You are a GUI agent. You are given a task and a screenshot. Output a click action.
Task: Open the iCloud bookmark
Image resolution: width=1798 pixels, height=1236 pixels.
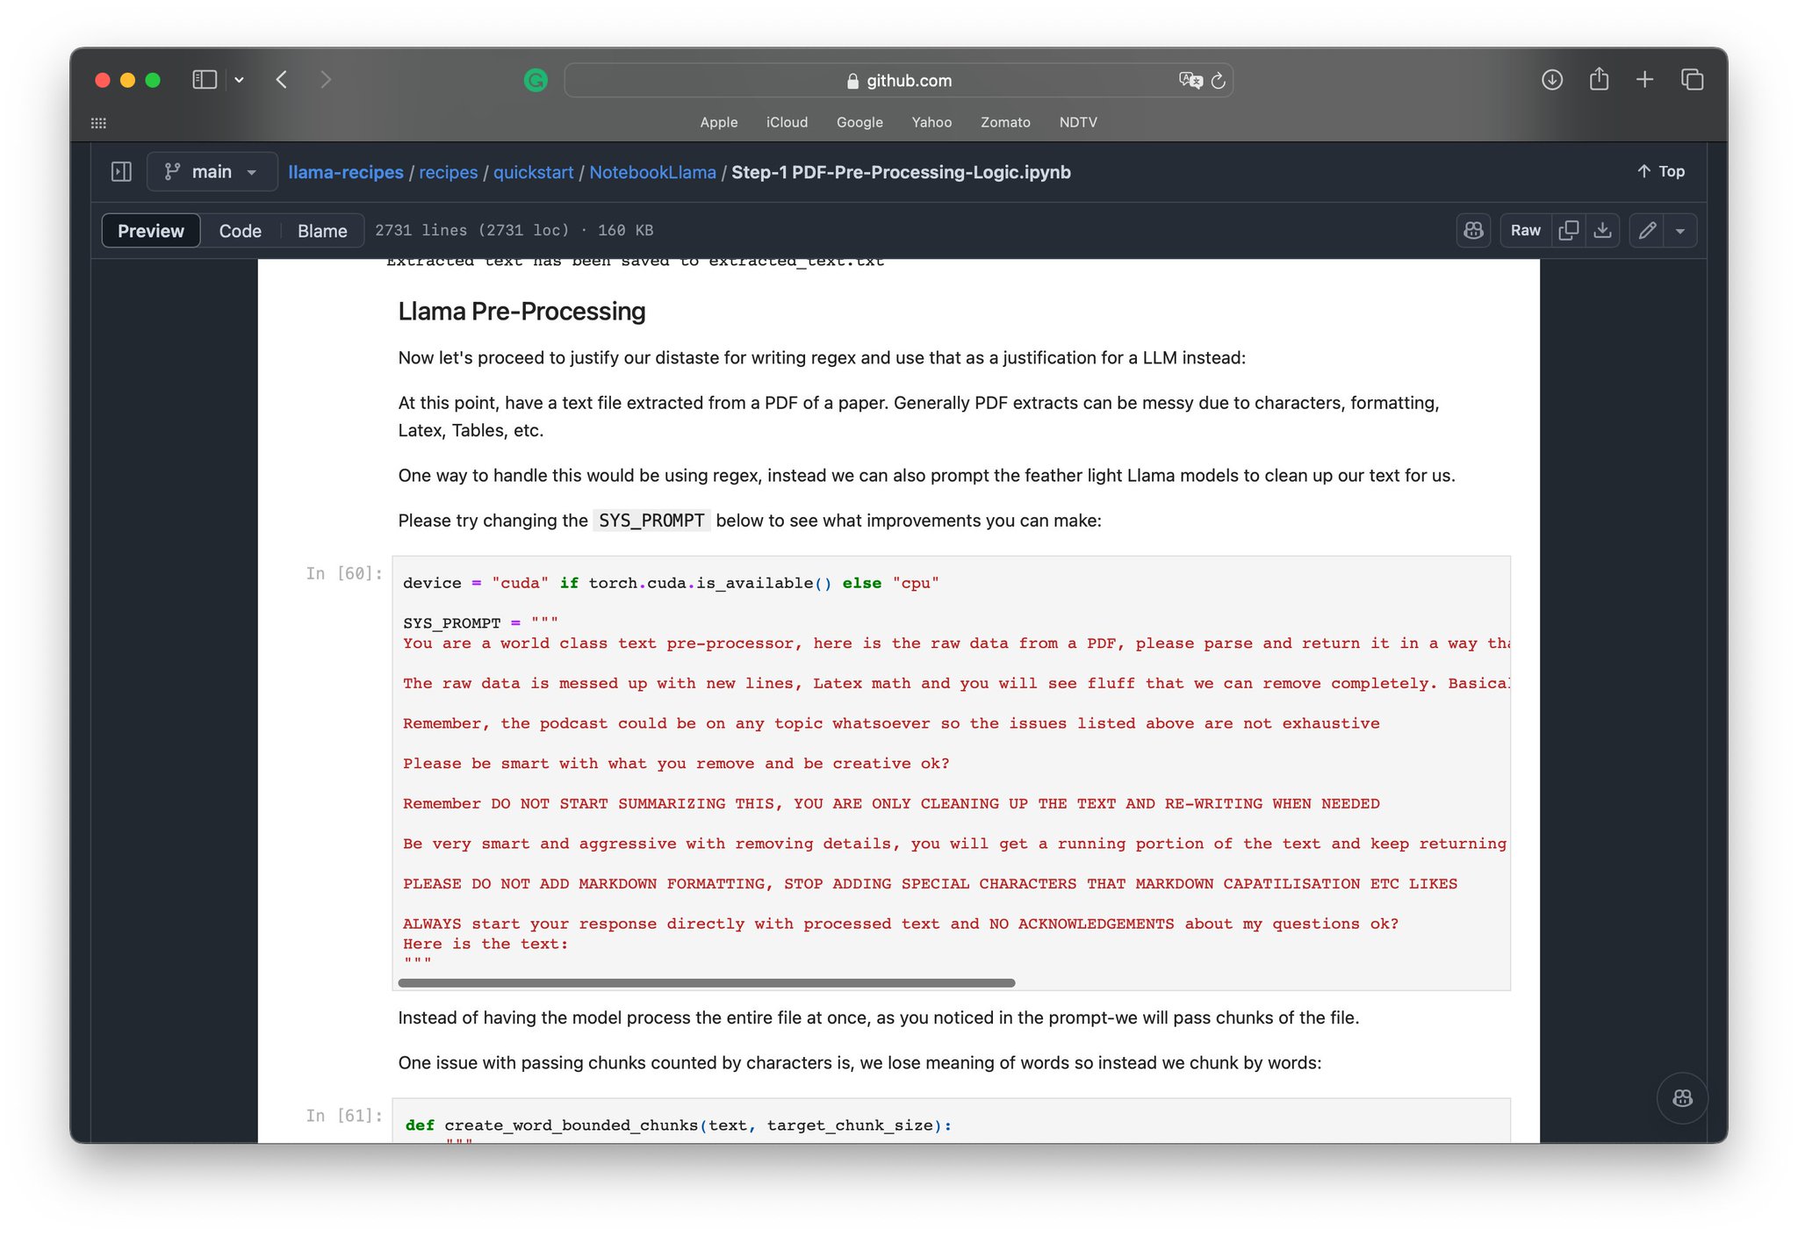(x=787, y=122)
